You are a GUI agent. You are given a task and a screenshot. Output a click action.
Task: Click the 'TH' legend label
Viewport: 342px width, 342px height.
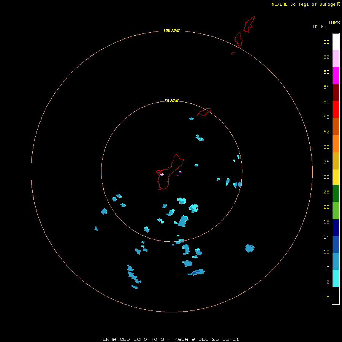[x=326, y=297]
